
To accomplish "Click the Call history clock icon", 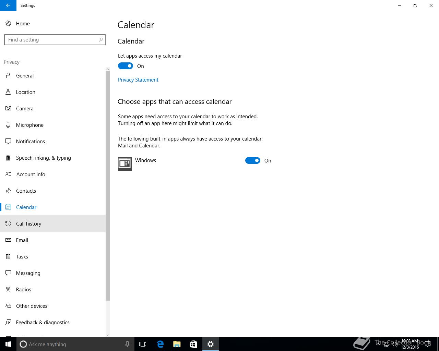I will pyautogui.click(x=8, y=224).
